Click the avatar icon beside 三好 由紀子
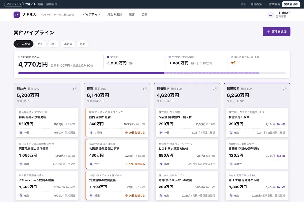The image size is (304, 202). coord(270,15)
